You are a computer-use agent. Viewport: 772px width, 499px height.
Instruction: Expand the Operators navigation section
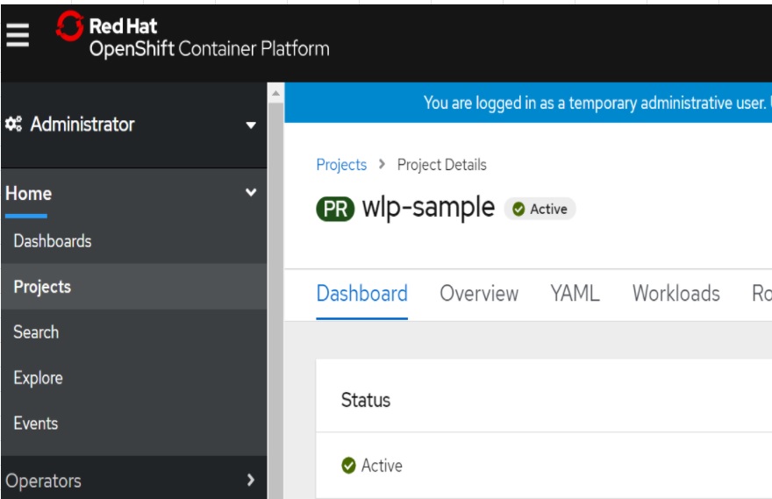251,480
